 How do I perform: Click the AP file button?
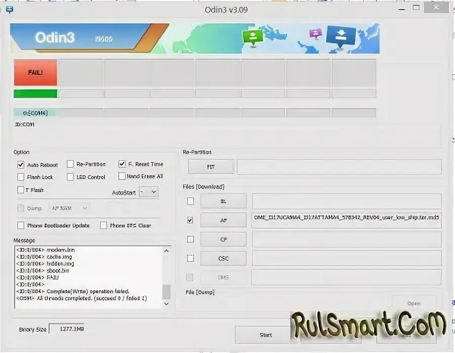223,220
